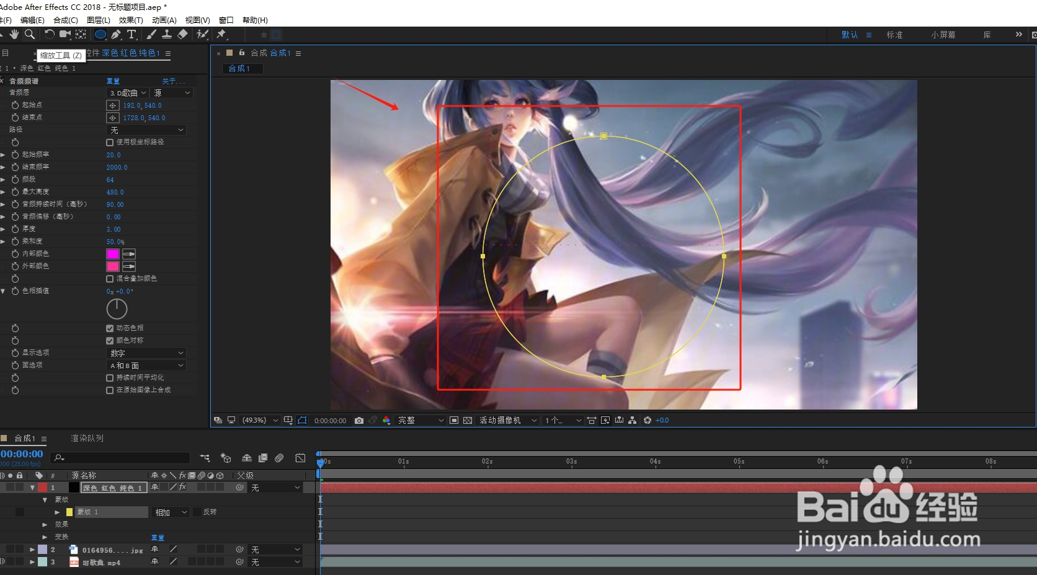Select the Pan Behind anchor tool
The height and width of the screenshot is (575, 1037).
(x=81, y=34)
